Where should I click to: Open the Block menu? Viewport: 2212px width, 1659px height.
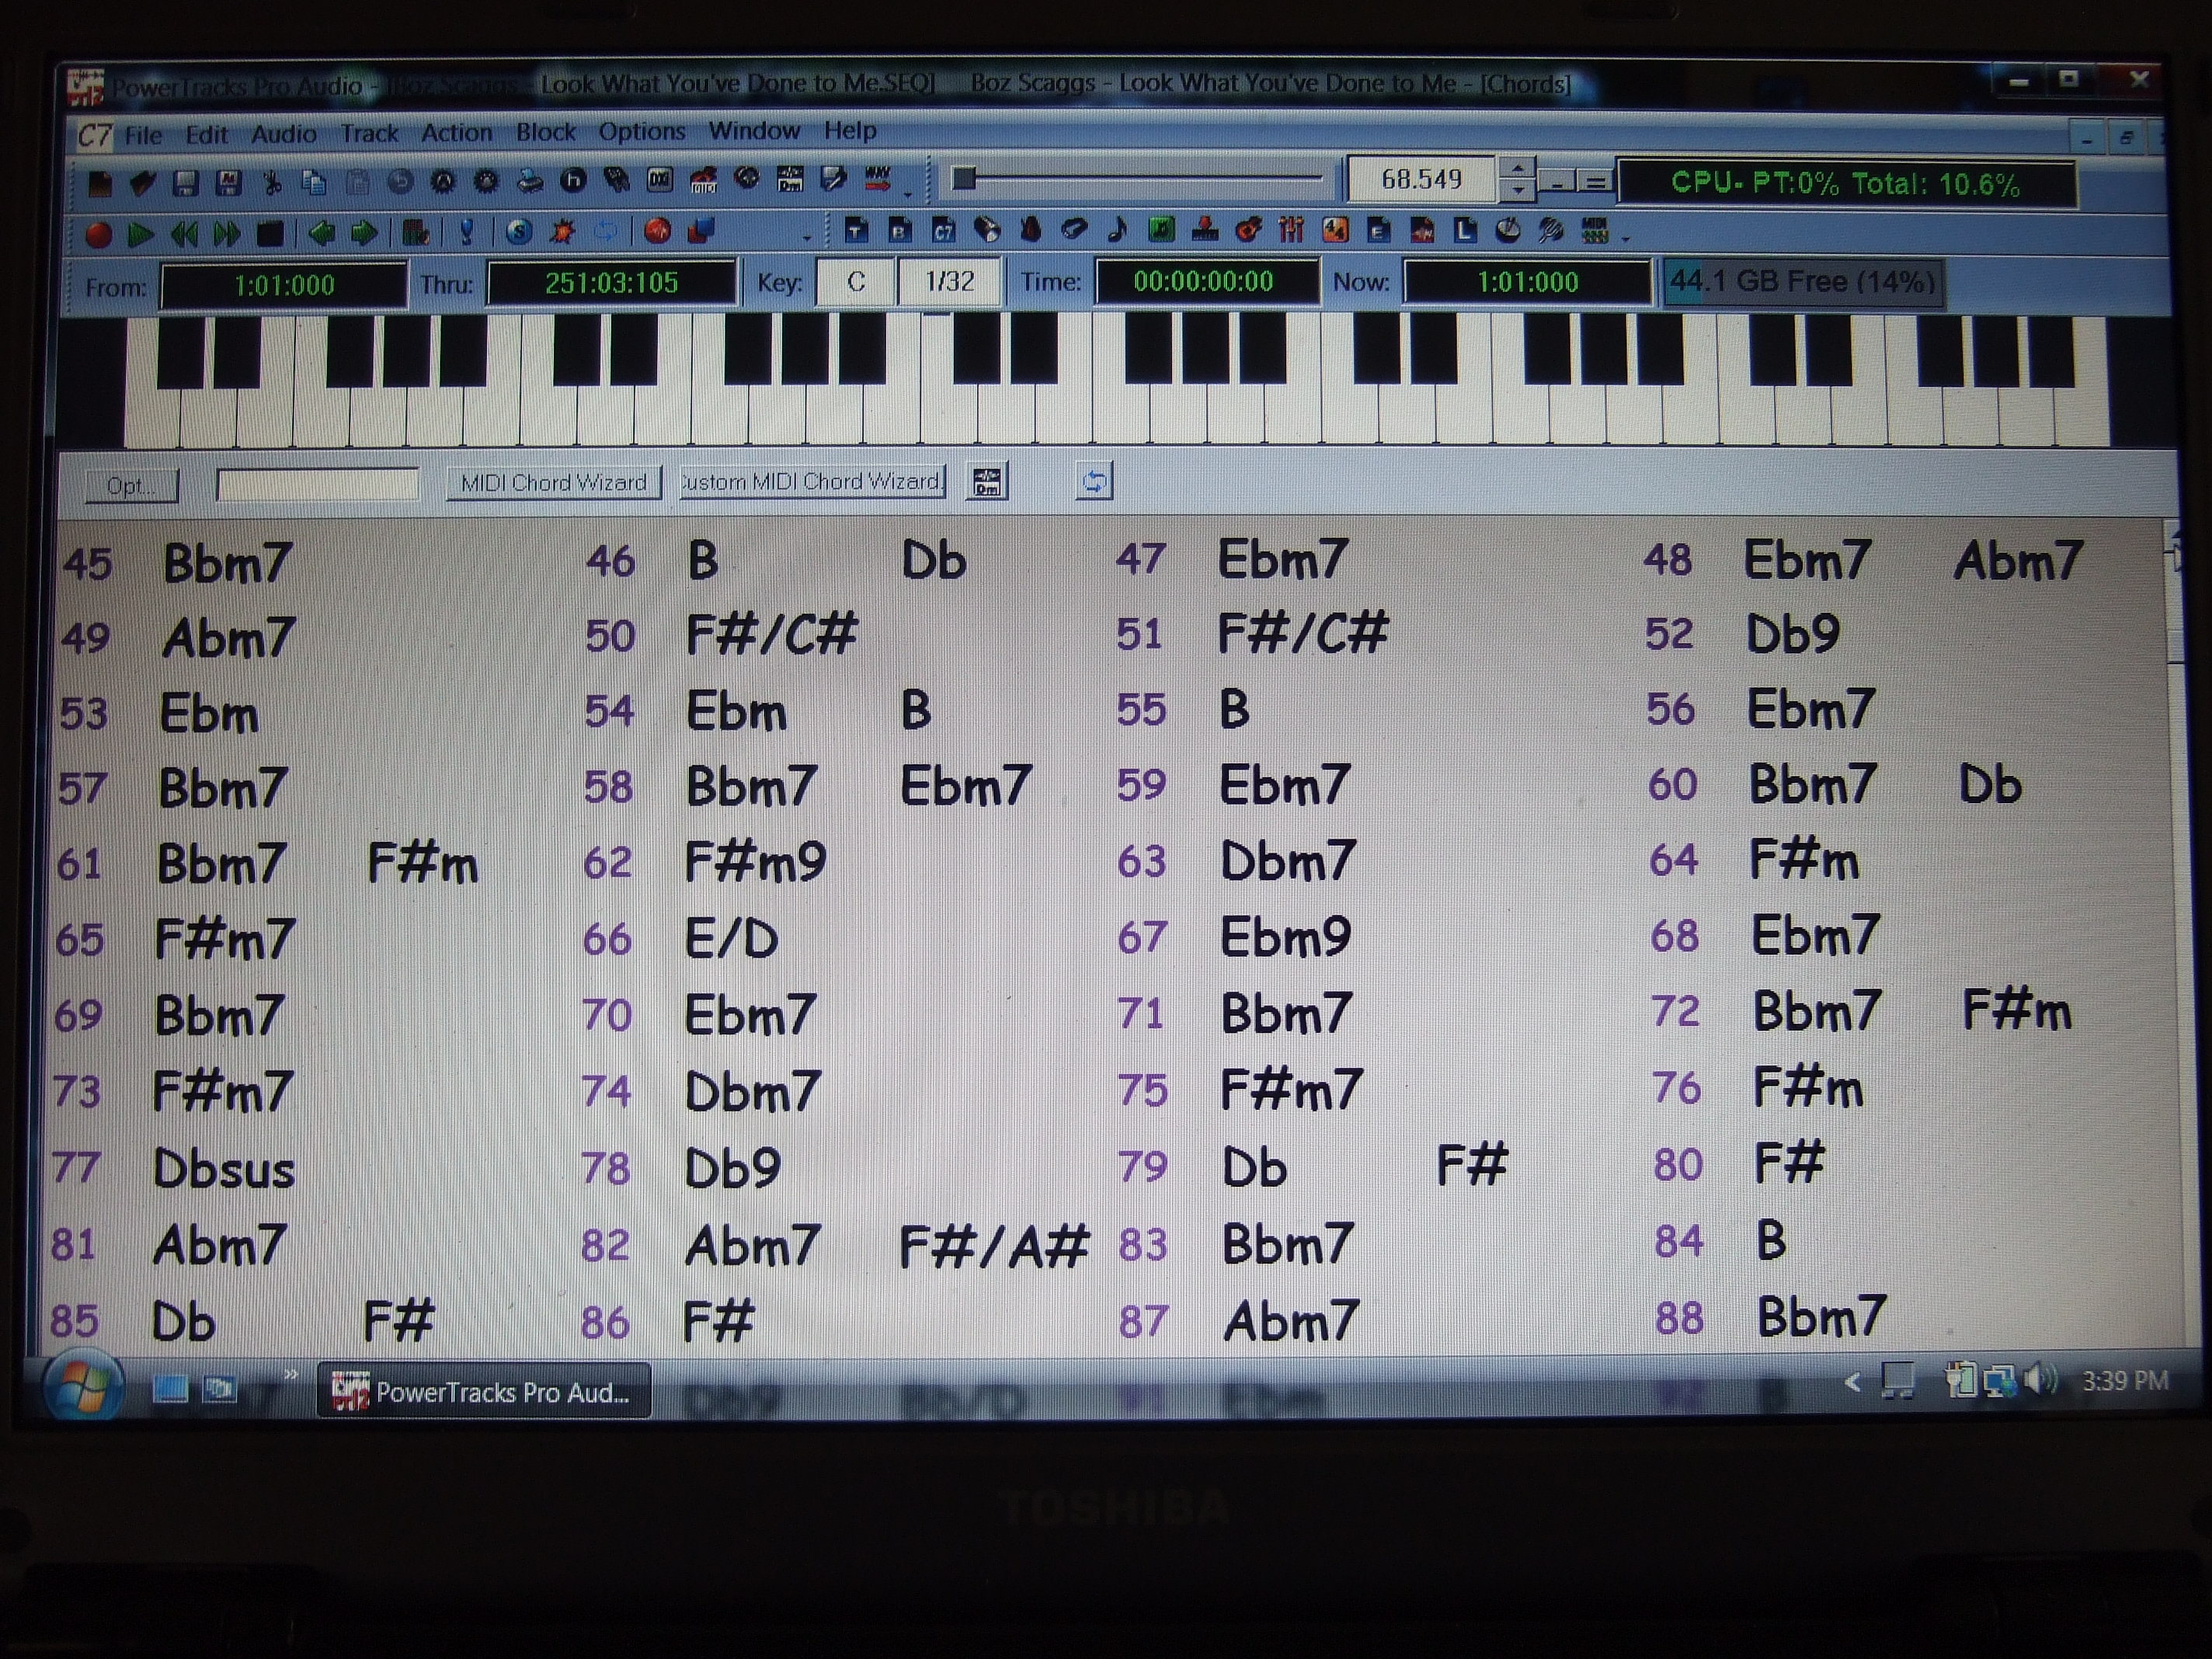coord(545,132)
